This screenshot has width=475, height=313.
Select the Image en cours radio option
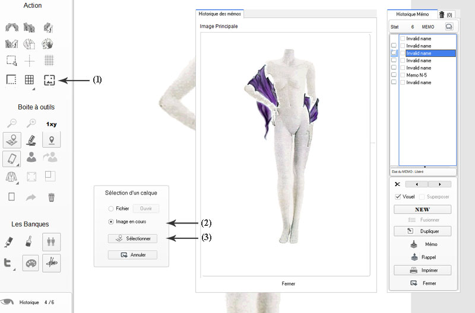(x=110, y=222)
